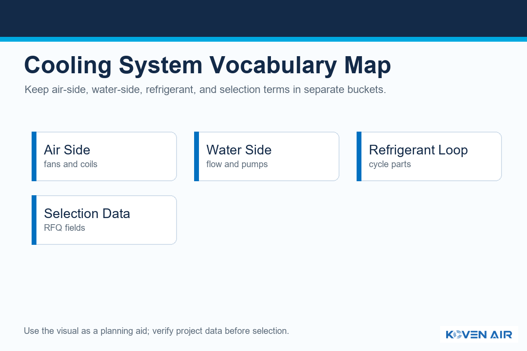527x351 pixels.
Task: Select the Water Side card heading
Action: (x=239, y=150)
